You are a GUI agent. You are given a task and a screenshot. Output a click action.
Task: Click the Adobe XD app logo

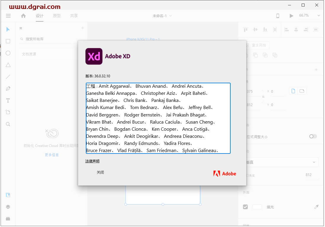[94, 56]
